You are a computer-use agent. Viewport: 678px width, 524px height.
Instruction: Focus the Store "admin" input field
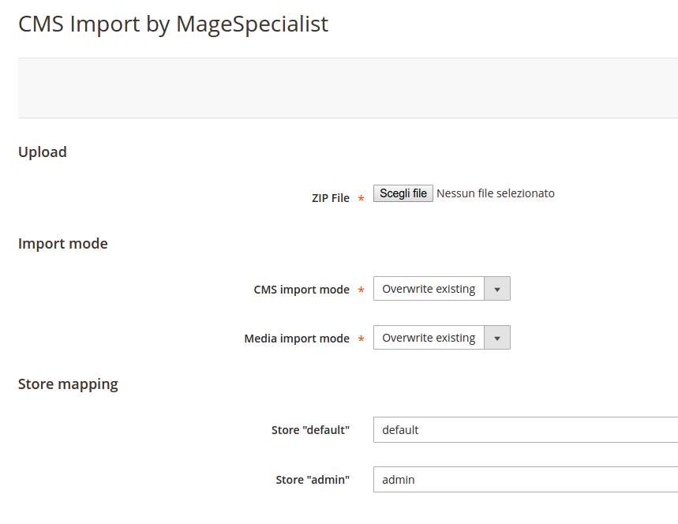click(x=526, y=480)
